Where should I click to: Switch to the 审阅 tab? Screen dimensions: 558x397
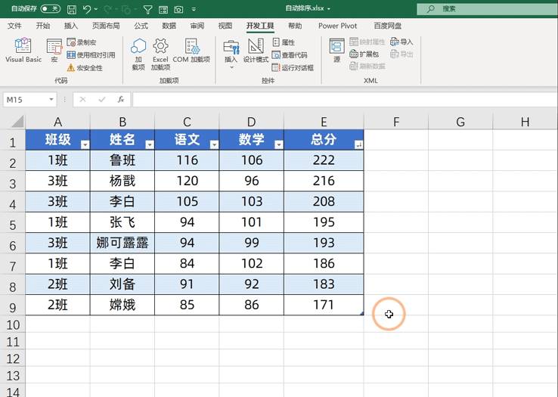pyautogui.click(x=197, y=26)
